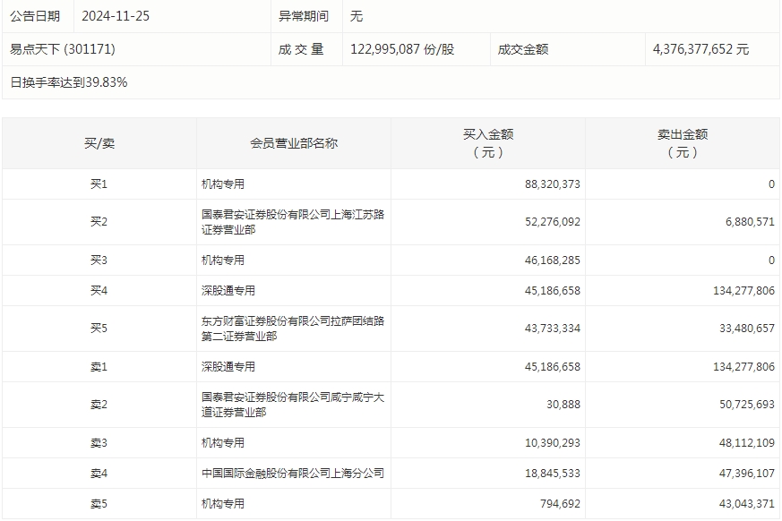Viewport: 782px width, 521px height.
Task: Select the 卖1 row label
Action: coord(99,367)
